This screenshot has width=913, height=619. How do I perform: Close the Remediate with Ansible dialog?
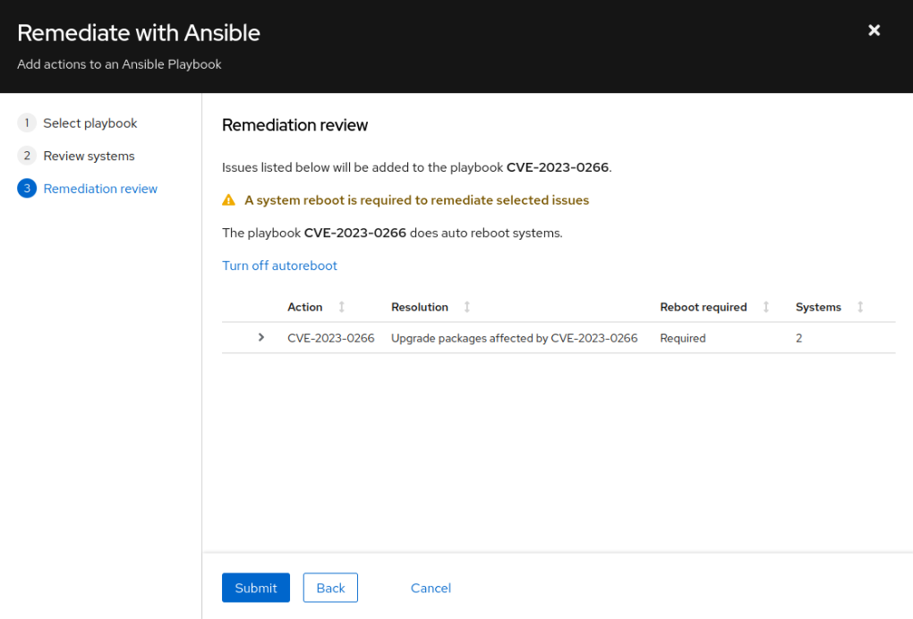874,30
